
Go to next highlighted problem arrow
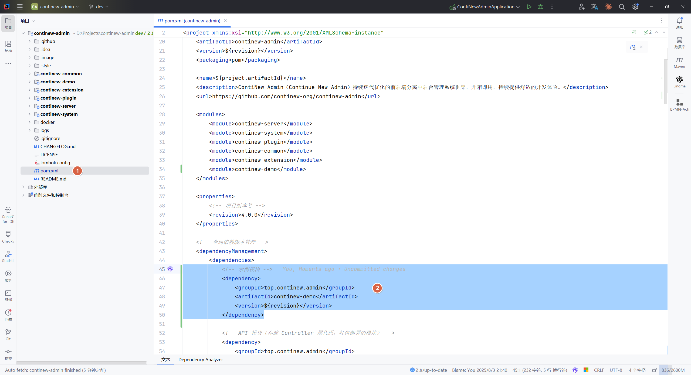point(664,32)
